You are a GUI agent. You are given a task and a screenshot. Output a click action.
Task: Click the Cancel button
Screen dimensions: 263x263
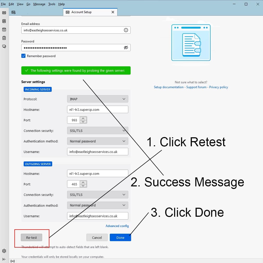click(97, 238)
